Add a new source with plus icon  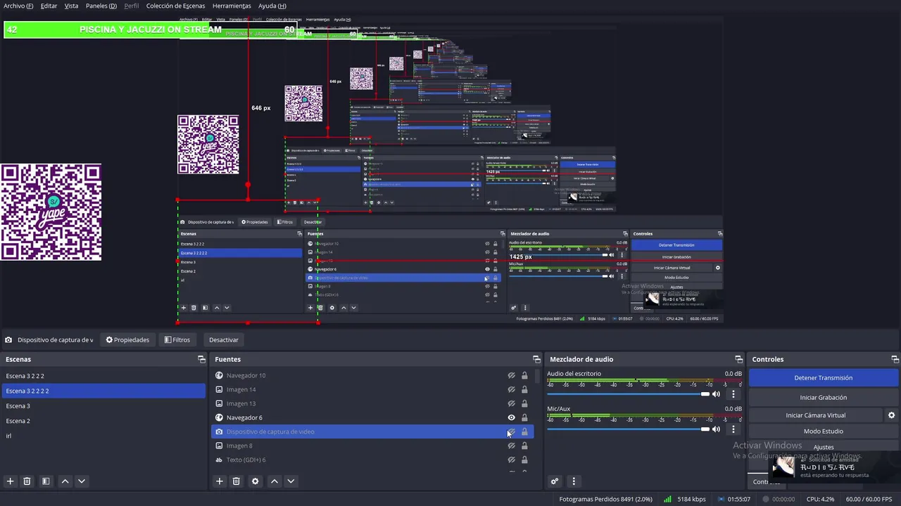click(220, 481)
